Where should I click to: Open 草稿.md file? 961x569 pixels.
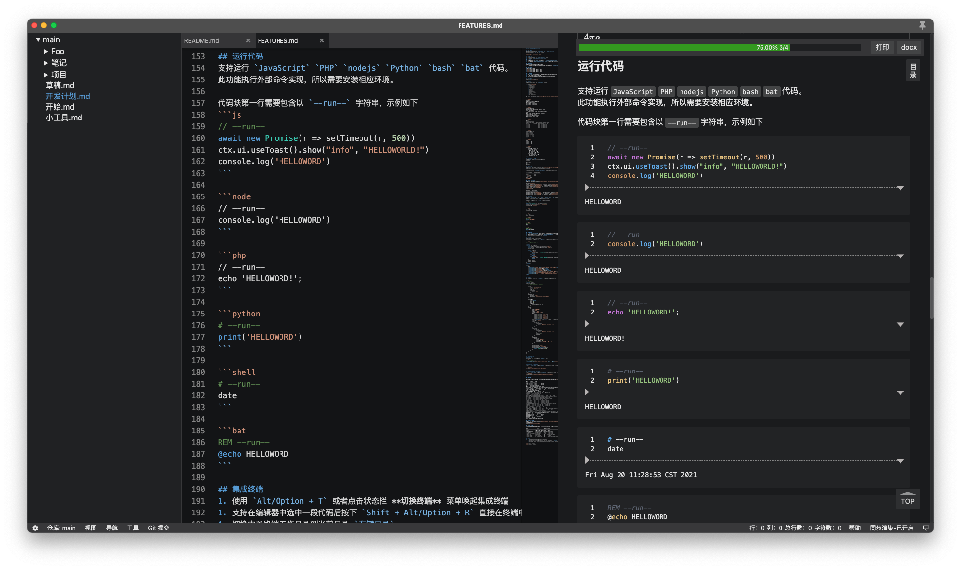click(60, 85)
